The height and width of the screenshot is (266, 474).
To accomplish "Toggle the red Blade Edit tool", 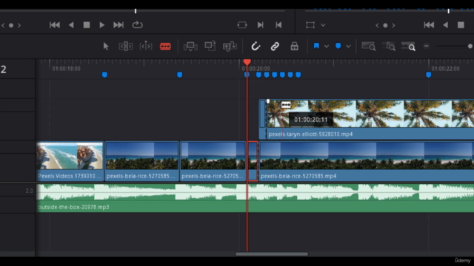I will click(x=165, y=47).
